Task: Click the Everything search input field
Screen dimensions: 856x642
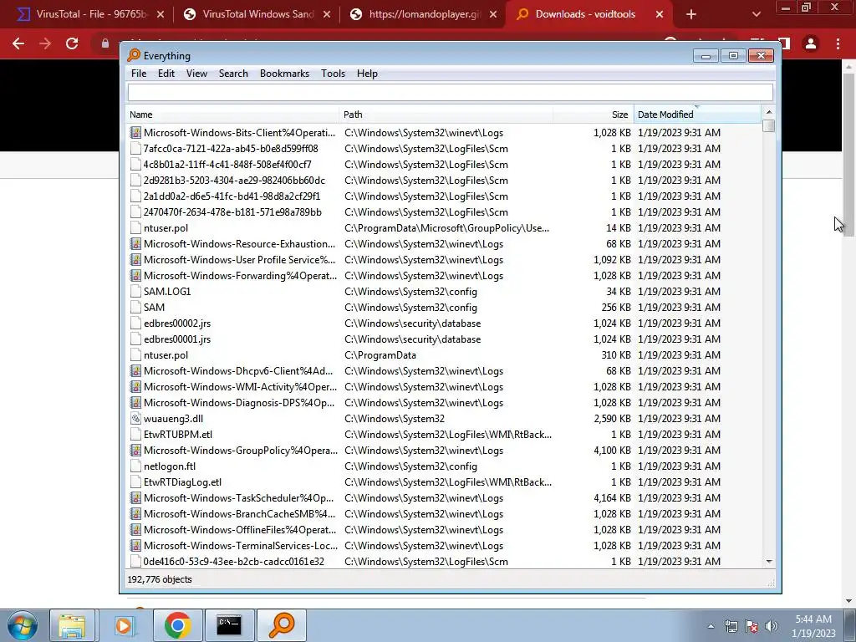Action: [451, 92]
